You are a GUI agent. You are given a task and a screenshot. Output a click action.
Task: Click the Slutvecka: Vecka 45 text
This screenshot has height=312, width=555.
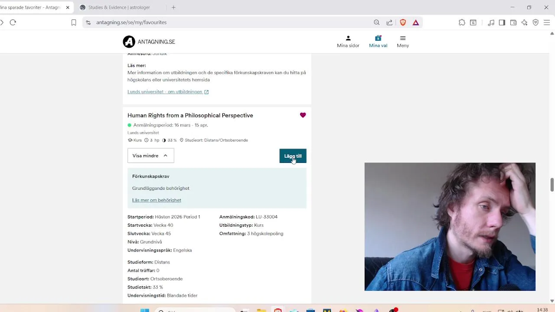pyautogui.click(x=149, y=234)
